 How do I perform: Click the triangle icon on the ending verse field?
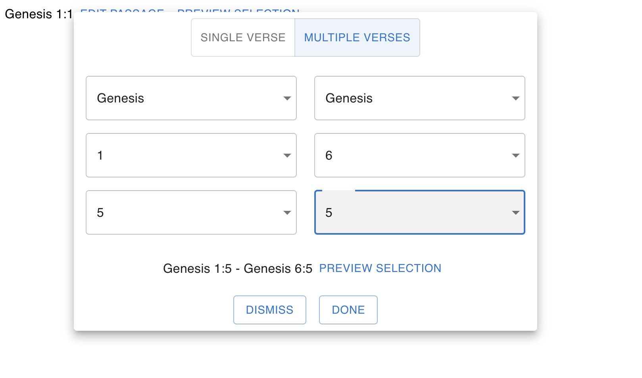516,213
